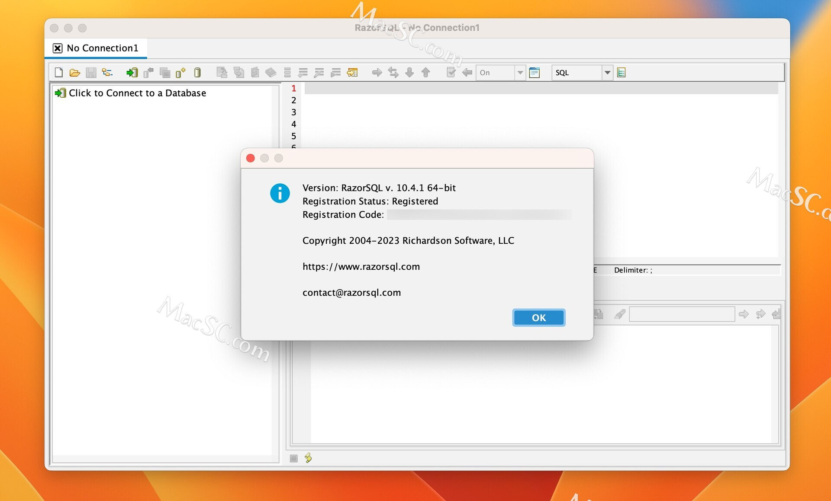Click the lightning icon in bottom status bar
Screen dimensions: 831x501
coord(308,458)
